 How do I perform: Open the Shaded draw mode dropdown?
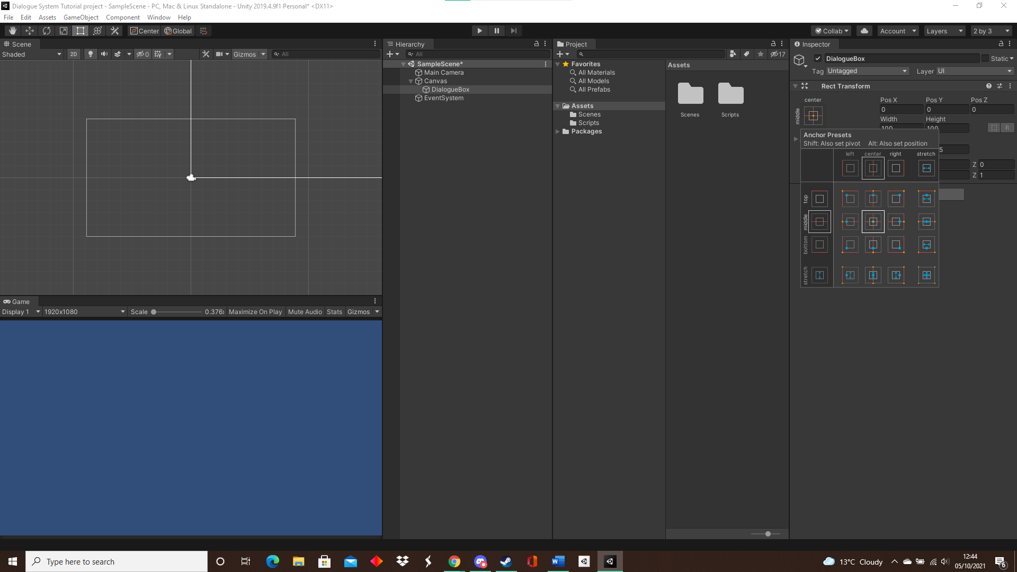point(32,53)
